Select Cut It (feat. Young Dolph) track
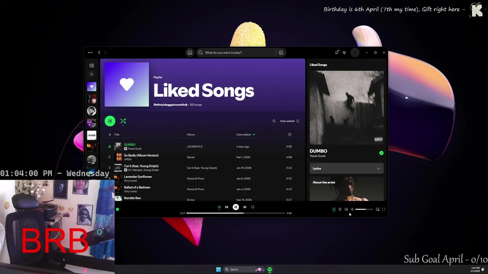 [x=141, y=166]
